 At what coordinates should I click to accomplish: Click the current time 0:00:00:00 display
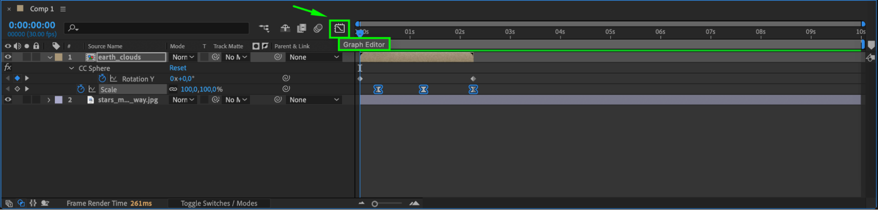pos(32,25)
